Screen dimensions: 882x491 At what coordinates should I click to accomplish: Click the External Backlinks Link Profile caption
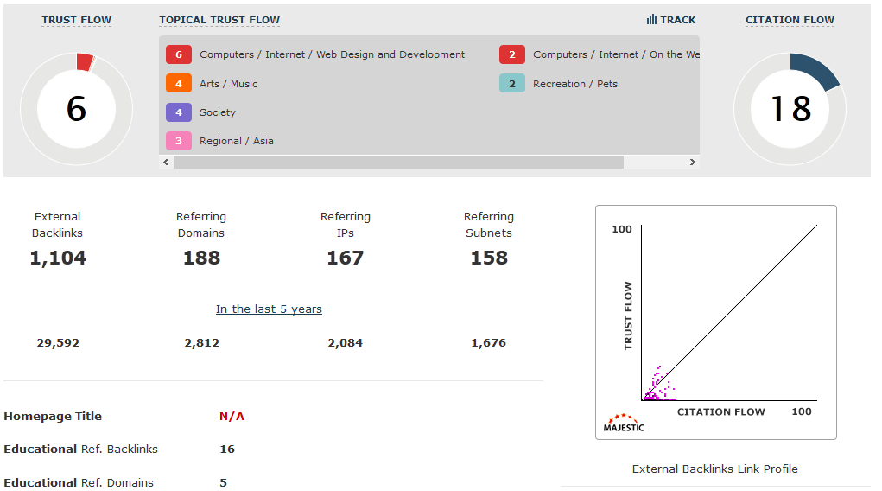[715, 469]
